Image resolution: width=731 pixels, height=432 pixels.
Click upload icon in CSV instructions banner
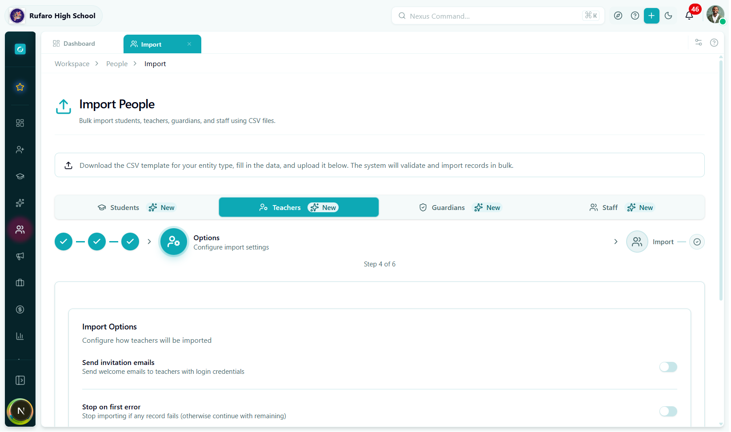tap(68, 165)
